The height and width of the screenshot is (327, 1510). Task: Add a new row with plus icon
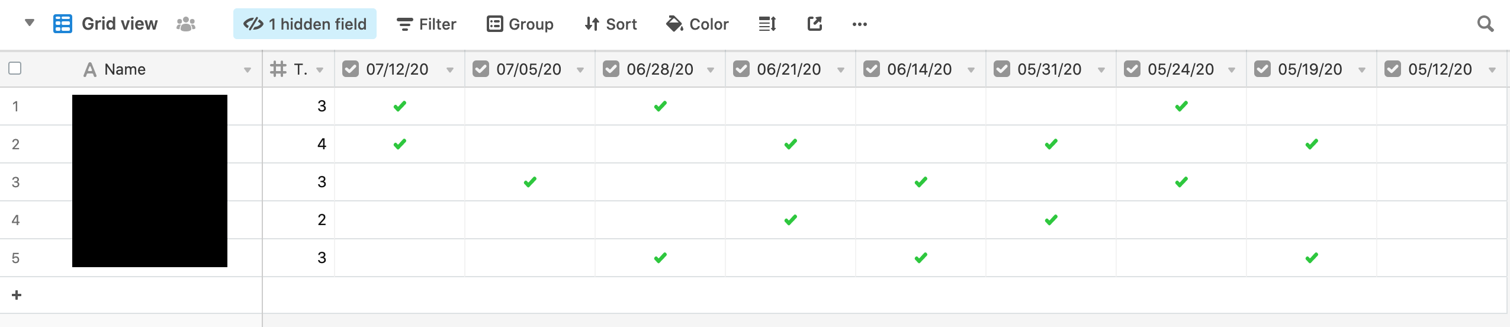point(17,295)
